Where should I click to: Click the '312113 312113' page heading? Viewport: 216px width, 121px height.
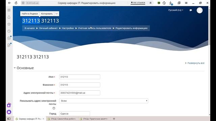(33, 57)
